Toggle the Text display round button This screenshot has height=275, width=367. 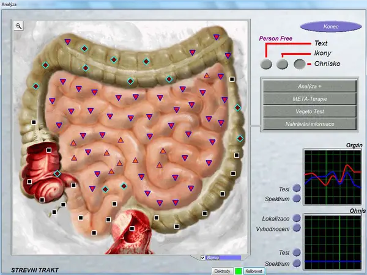(x=266, y=64)
